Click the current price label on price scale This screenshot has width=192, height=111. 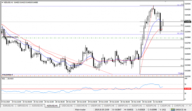coord(188,22)
